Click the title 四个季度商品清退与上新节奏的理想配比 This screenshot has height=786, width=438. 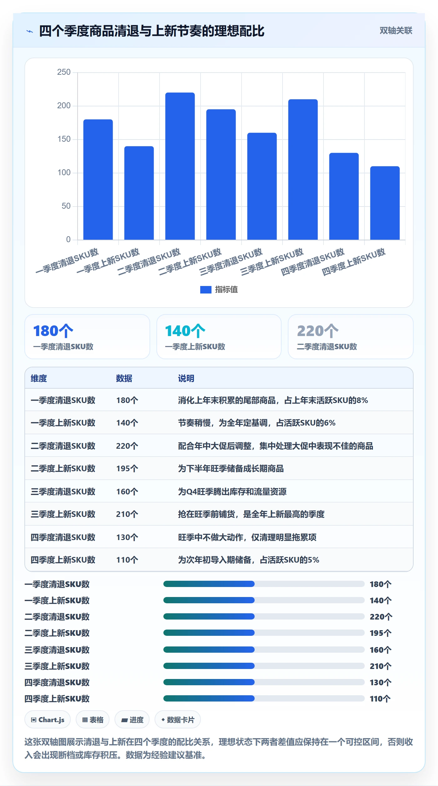tap(152, 31)
